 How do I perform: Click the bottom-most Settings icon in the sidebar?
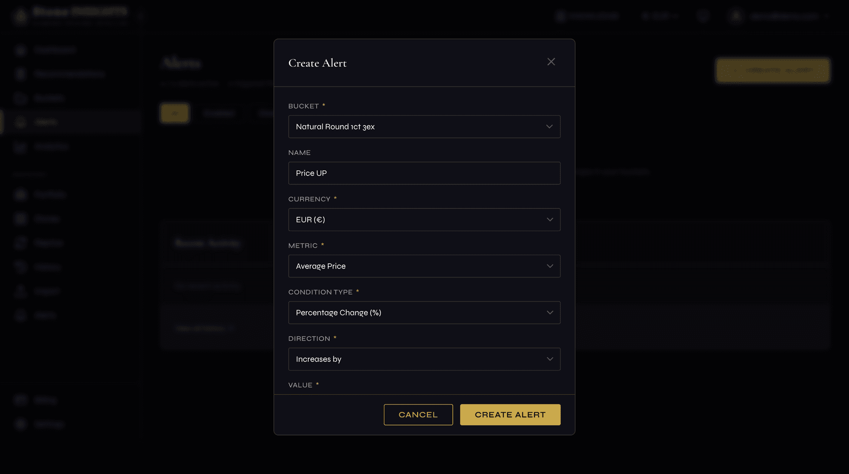(20, 424)
